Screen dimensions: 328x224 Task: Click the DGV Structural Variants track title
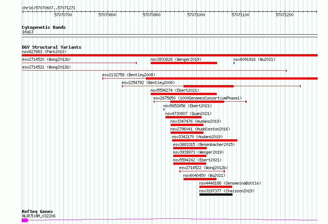(x=52, y=47)
